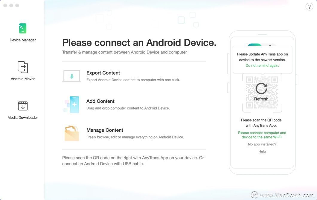Click 'Freely browse, edit or manage everything' description
Viewport: 317px width, 200px height.
coord(135,137)
